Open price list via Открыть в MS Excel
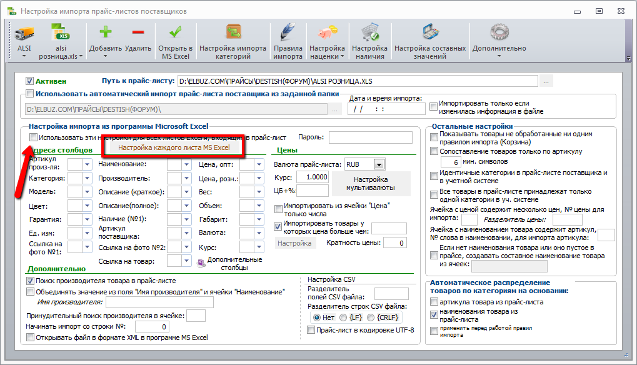The height and width of the screenshot is (365, 637). point(176,42)
